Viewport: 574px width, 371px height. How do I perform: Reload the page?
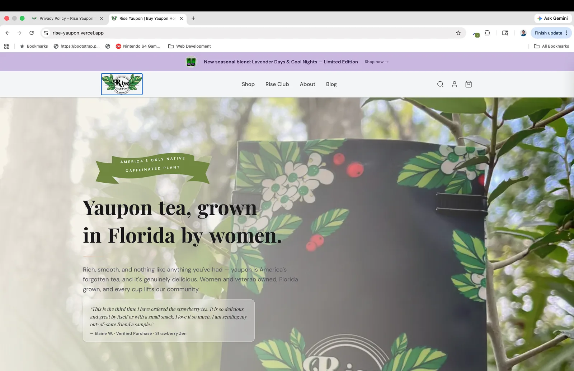click(x=32, y=33)
